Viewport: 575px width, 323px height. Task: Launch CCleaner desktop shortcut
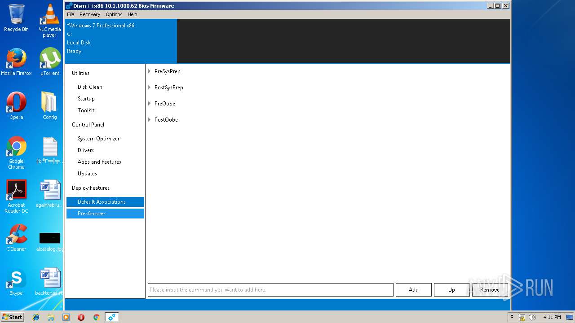coord(16,238)
